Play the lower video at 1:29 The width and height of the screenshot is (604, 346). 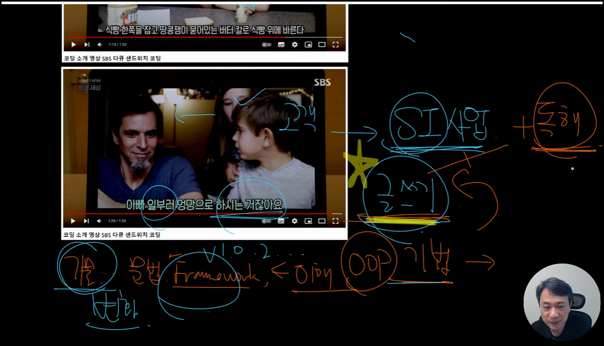73,221
